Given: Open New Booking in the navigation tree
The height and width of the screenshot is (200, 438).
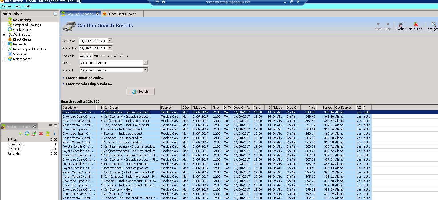Looking at the screenshot, I should click(22, 20).
